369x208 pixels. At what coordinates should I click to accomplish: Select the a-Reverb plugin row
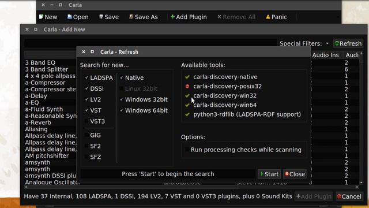pyautogui.click(x=38, y=122)
